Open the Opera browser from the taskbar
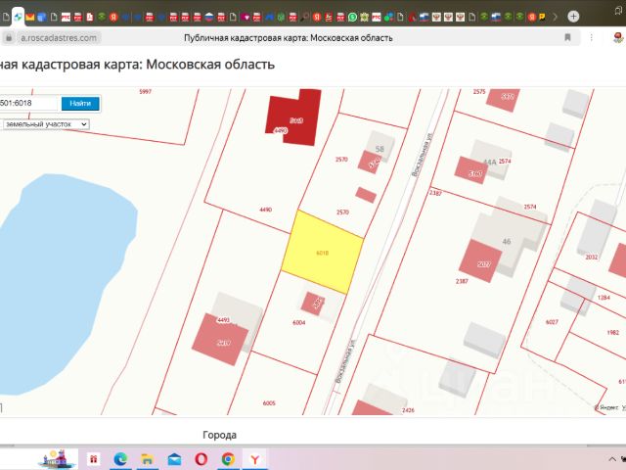 (x=201, y=458)
